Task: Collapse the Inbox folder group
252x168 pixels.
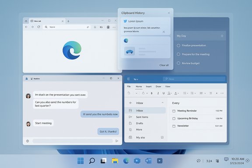Action: point(162,103)
